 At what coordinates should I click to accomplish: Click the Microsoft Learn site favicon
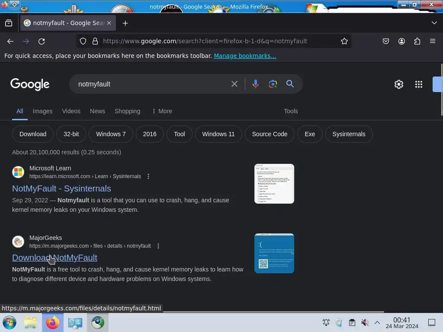pos(18,172)
